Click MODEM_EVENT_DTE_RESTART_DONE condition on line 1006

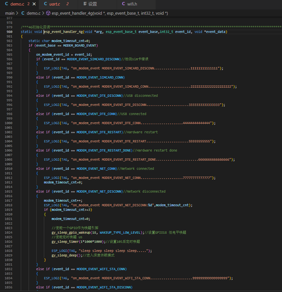[x=104, y=151]
